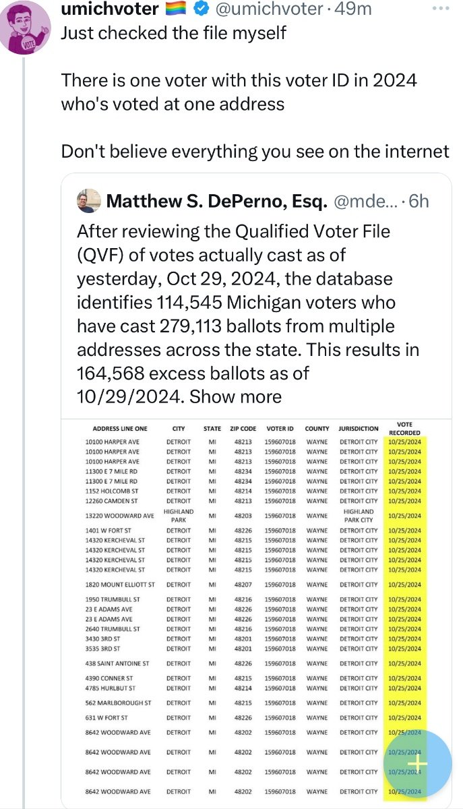Tap the verified badge next to umichvoter
The image size is (463, 809).
coord(202,9)
